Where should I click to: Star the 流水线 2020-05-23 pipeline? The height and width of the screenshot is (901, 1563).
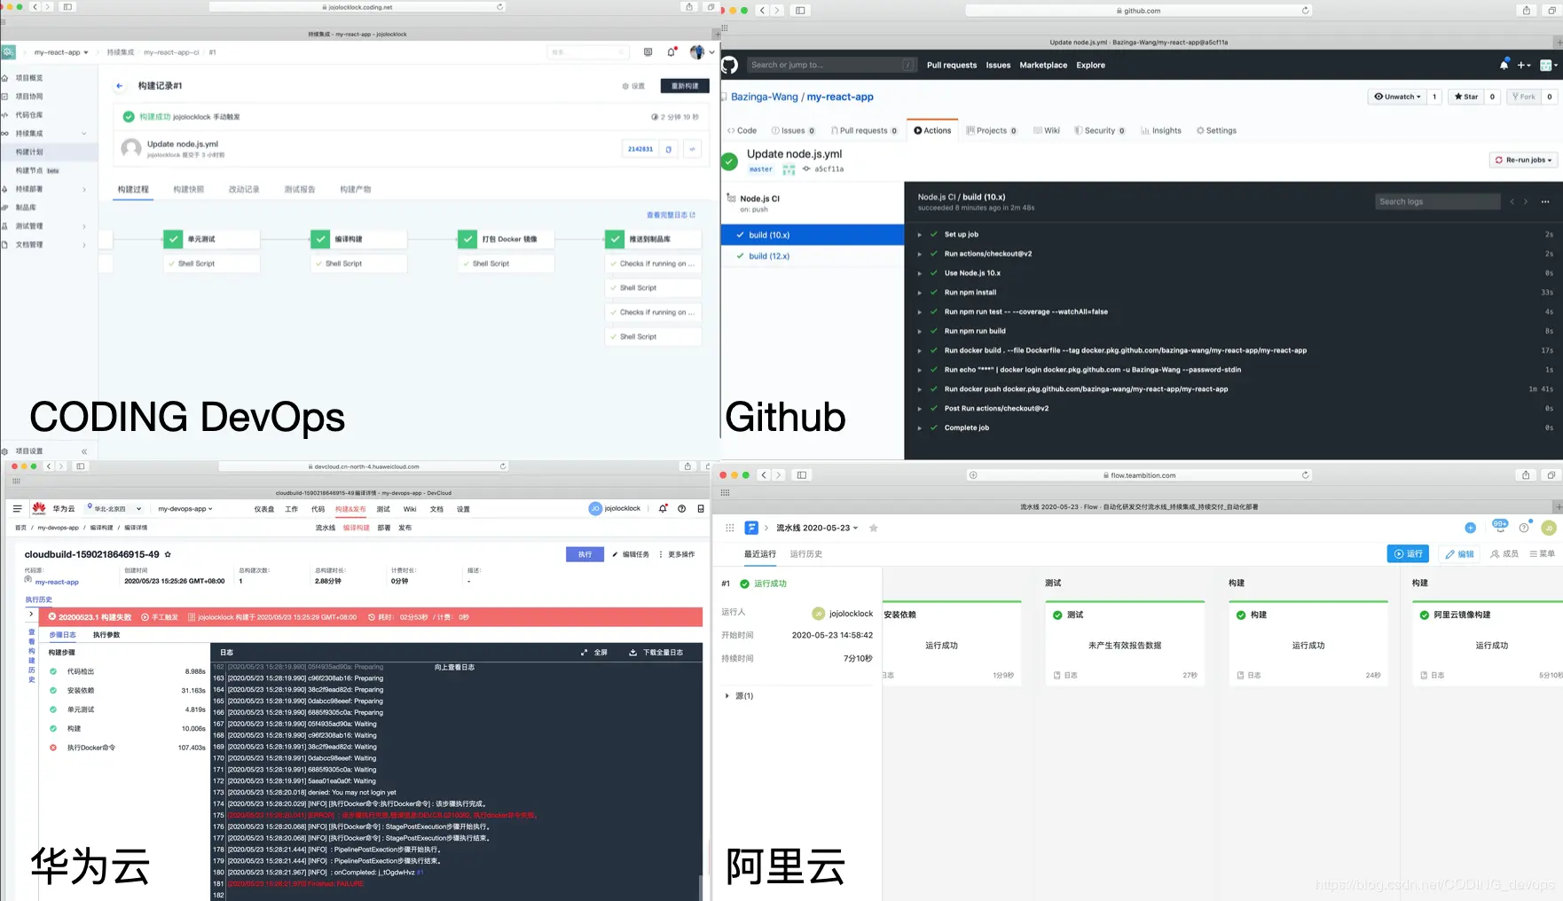pyautogui.click(x=874, y=528)
